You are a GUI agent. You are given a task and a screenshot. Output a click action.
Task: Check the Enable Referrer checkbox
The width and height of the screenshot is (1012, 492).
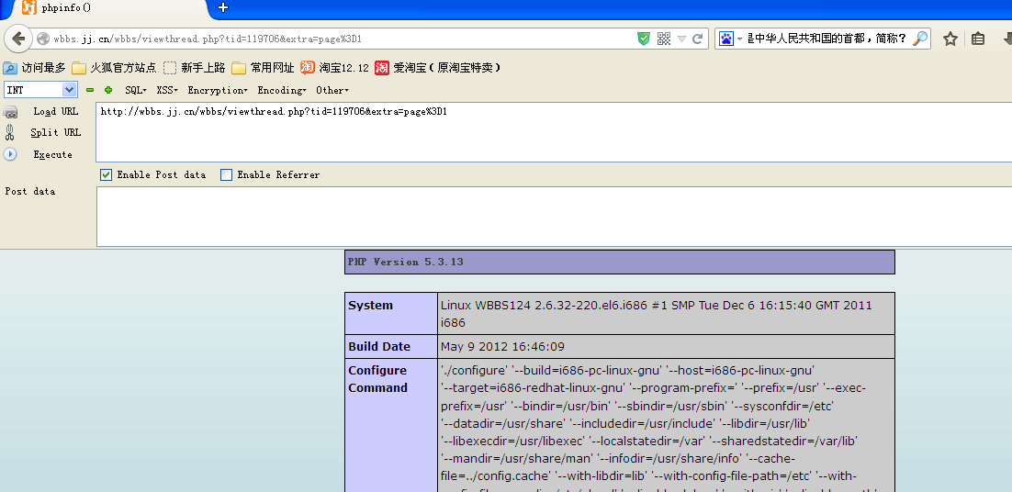tap(226, 174)
